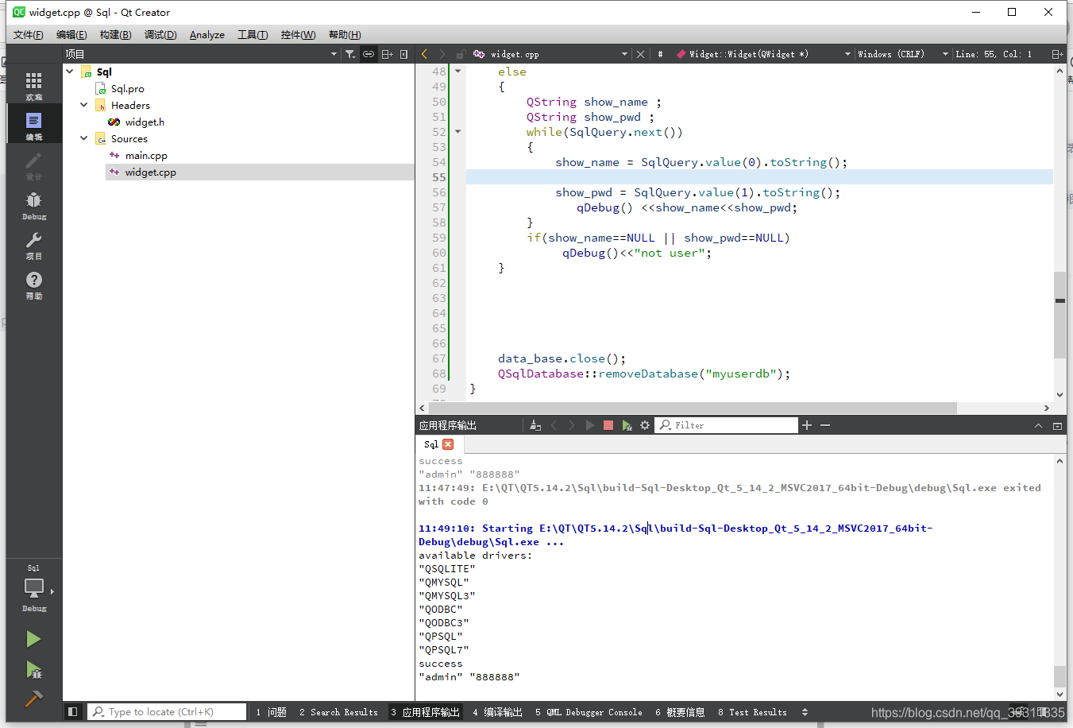Screen dimensions: 1073x728
Task: Zoom in the application output text
Action: pos(807,425)
